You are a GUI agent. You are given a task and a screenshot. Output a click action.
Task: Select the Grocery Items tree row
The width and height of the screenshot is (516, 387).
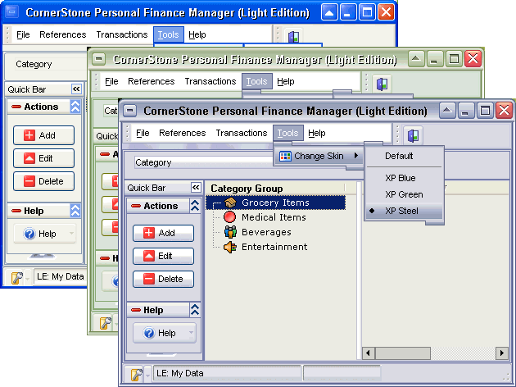[275, 203]
